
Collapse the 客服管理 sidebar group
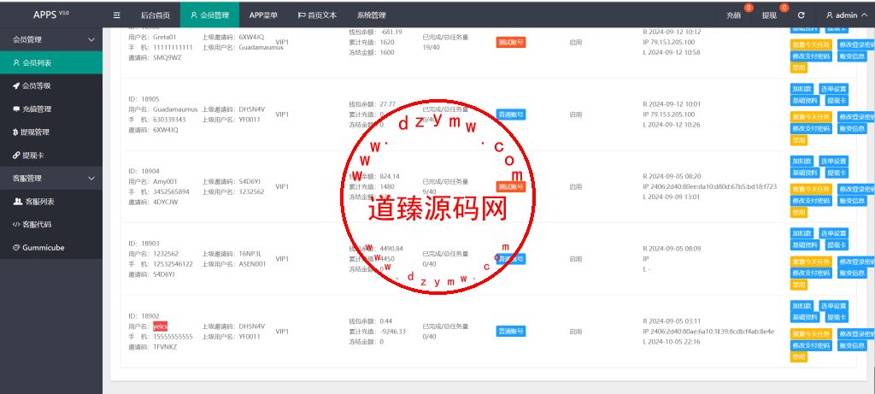click(x=51, y=178)
